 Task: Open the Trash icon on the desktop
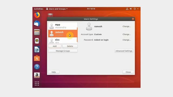(x=50, y=15)
